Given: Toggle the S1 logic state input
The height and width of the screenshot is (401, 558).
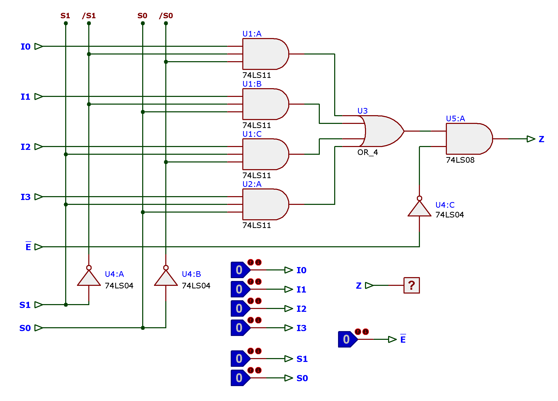Looking at the screenshot, I should 240,359.
